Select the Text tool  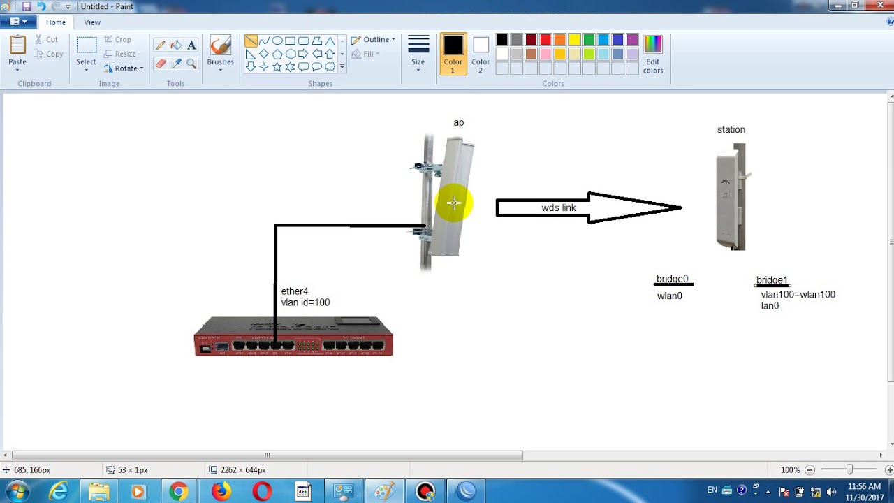(191, 45)
